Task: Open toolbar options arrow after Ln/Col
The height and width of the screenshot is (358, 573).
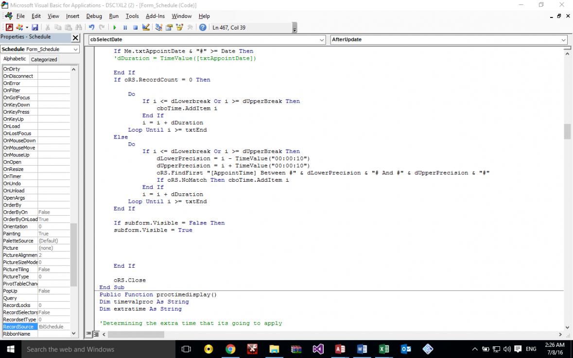Action: 295,28
